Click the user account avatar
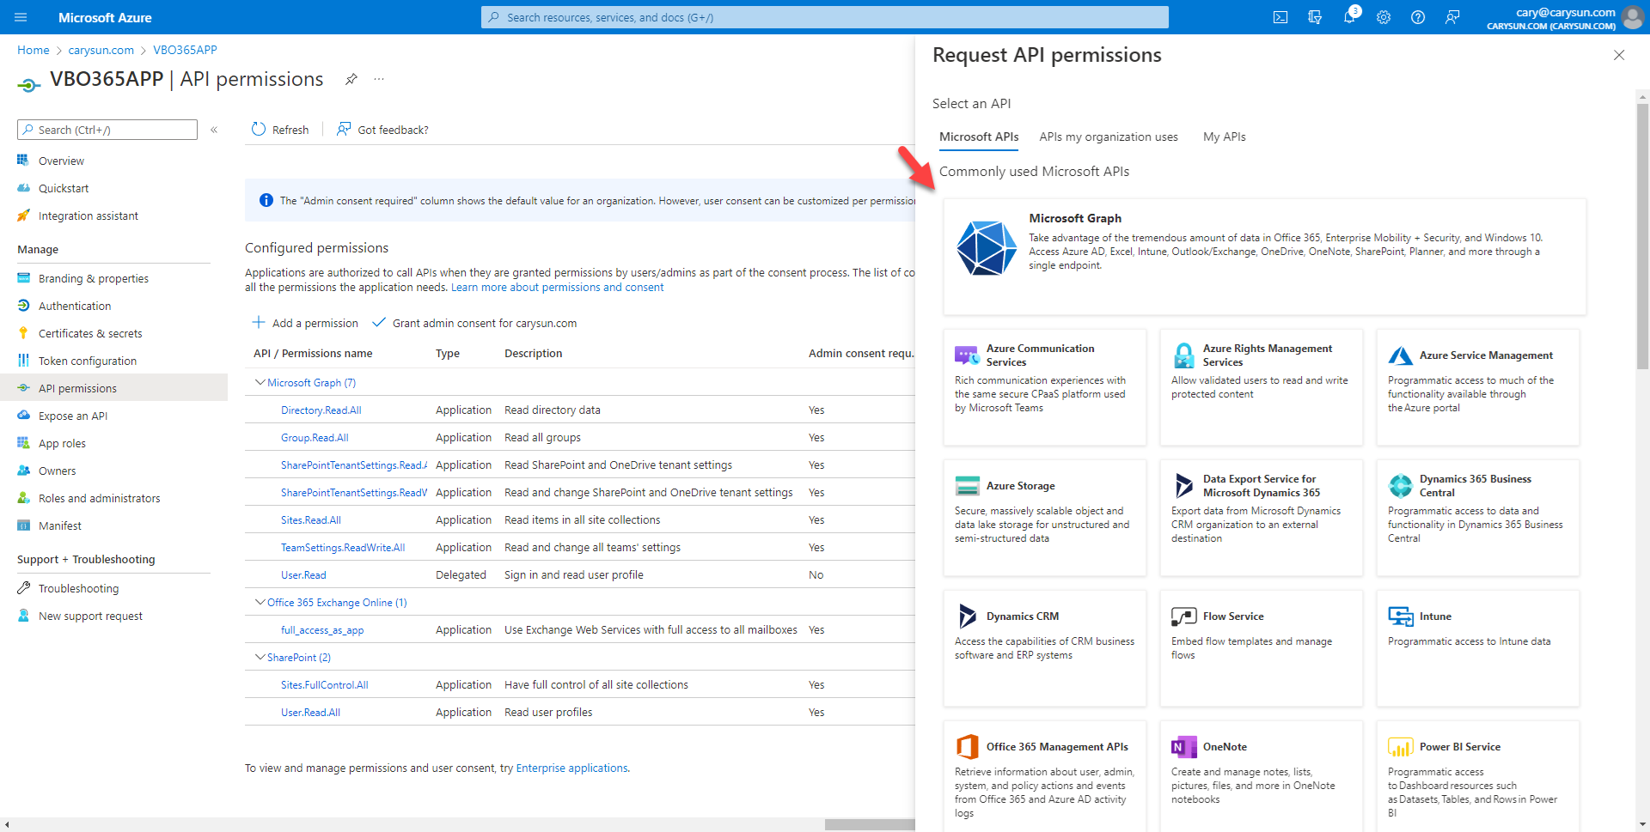The height and width of the screenshot is (832, 1650). (1633, 17)
